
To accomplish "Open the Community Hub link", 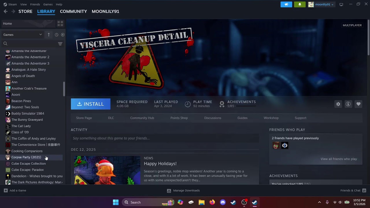I will (x=142, y=118).
